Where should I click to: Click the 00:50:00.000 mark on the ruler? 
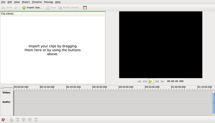pos(152,87)
